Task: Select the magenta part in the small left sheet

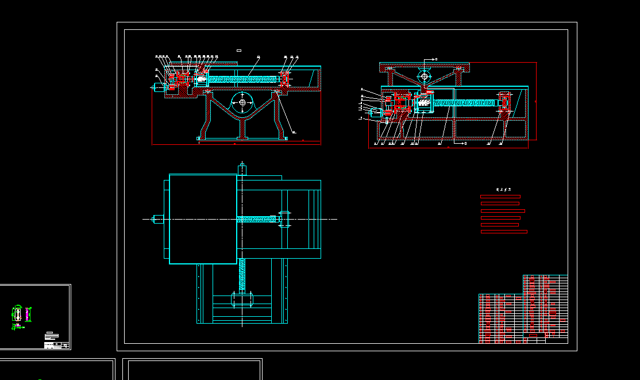Action: (x=28, y=314)
